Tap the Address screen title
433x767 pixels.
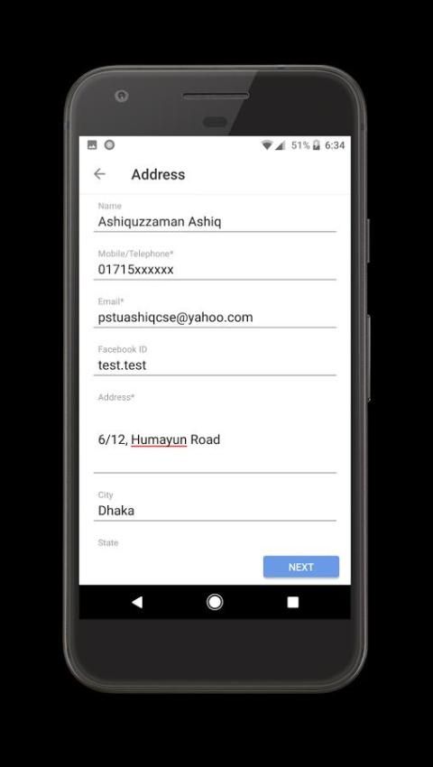coord(158,175)
